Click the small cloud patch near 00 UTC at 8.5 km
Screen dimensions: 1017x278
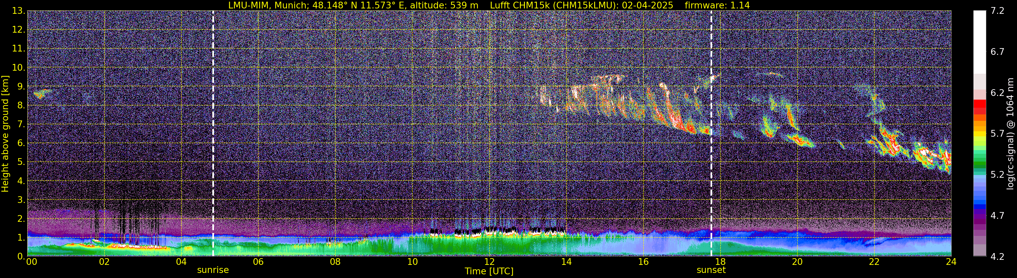coord(42,94)
